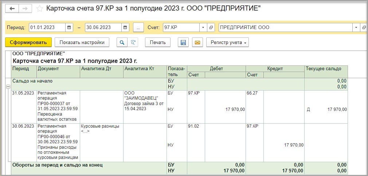Image resolution: width=368 pixels, height=176 pixels.
Task: Click the start date field 01.01.2023
Action: [47, 27]
